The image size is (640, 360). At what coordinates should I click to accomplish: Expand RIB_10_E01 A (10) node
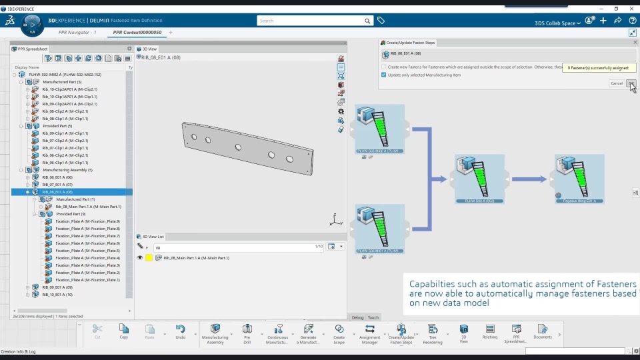pyautogui.click(x=28, y=295)
